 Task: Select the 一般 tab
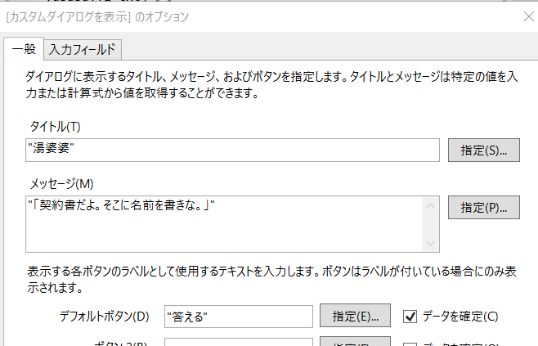[24, 49]
